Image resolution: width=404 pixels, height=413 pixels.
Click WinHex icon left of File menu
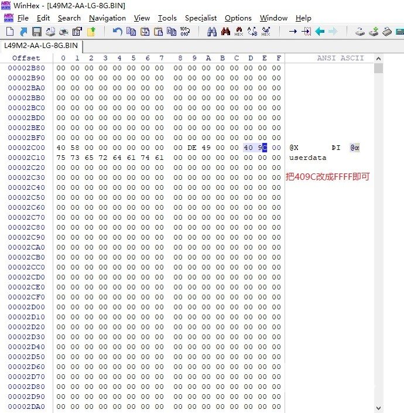(x=9, y=18)
